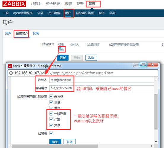Screen dimensions: 164x148
Task: Close the popup Chrome window
Action: point(152,65)
